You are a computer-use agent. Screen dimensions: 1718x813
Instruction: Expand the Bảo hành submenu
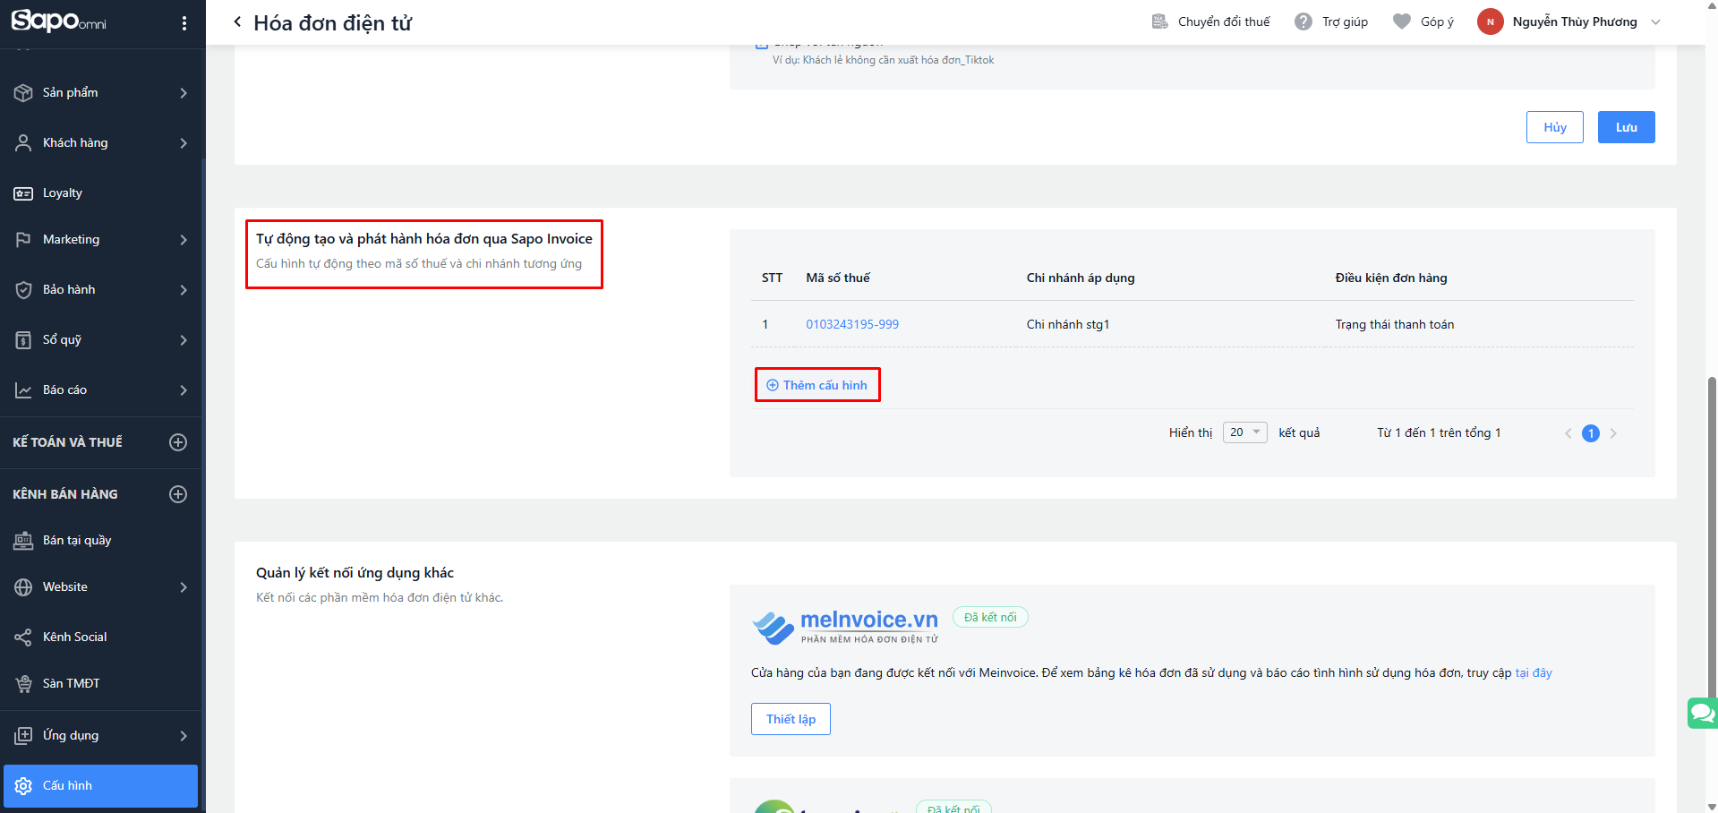(184, 290)
